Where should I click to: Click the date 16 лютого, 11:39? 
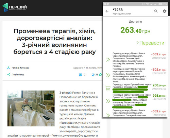[94, 68]
